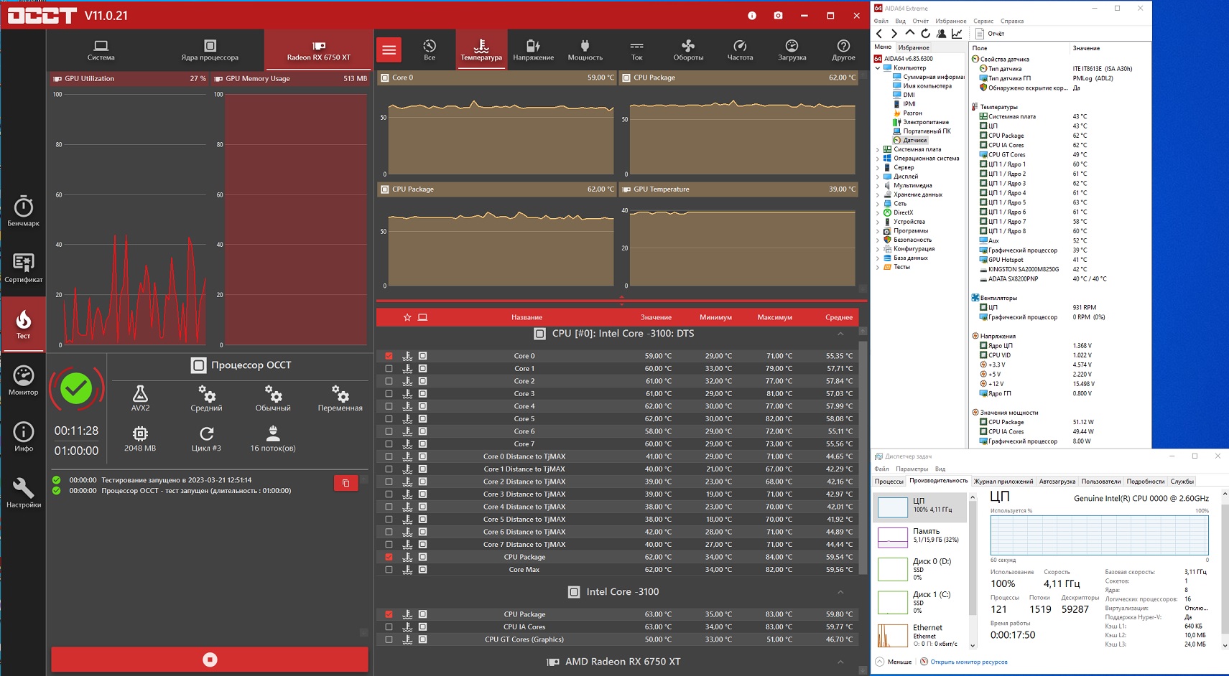Collapse the CPU Intel Core DTS section
Screen dimensions: 1229x676
(840, 334)
